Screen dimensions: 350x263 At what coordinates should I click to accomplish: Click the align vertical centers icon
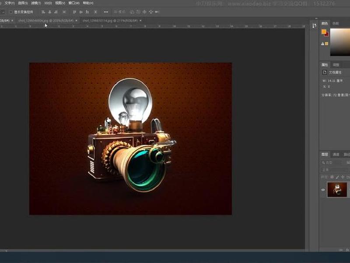tap(81, 12)
